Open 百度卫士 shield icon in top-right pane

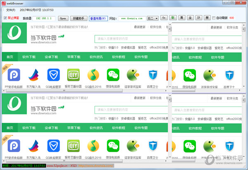229,75
